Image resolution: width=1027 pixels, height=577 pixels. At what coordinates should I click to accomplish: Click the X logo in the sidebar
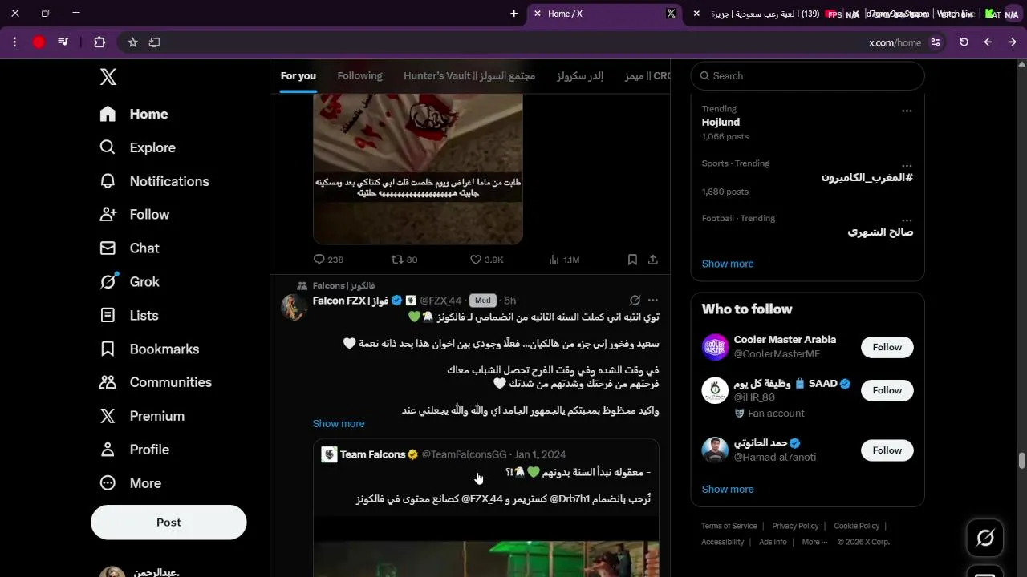pyautogui.click(x=108, y=77)
